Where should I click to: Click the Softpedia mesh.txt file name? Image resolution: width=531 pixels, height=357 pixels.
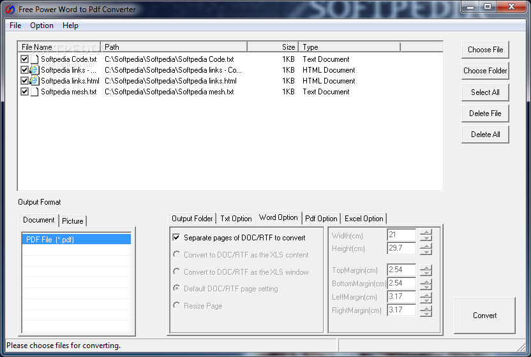(x=69, y=92)
